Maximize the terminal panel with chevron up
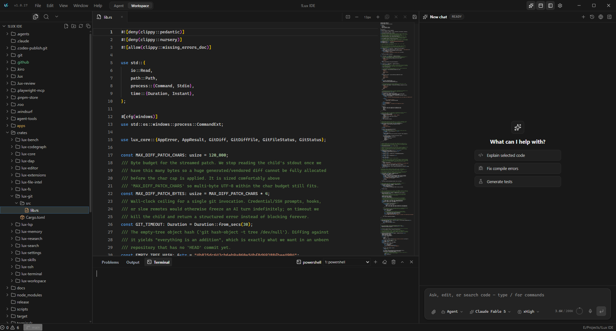The height and width of the screenshot is (331, 616). pos(402,262)
